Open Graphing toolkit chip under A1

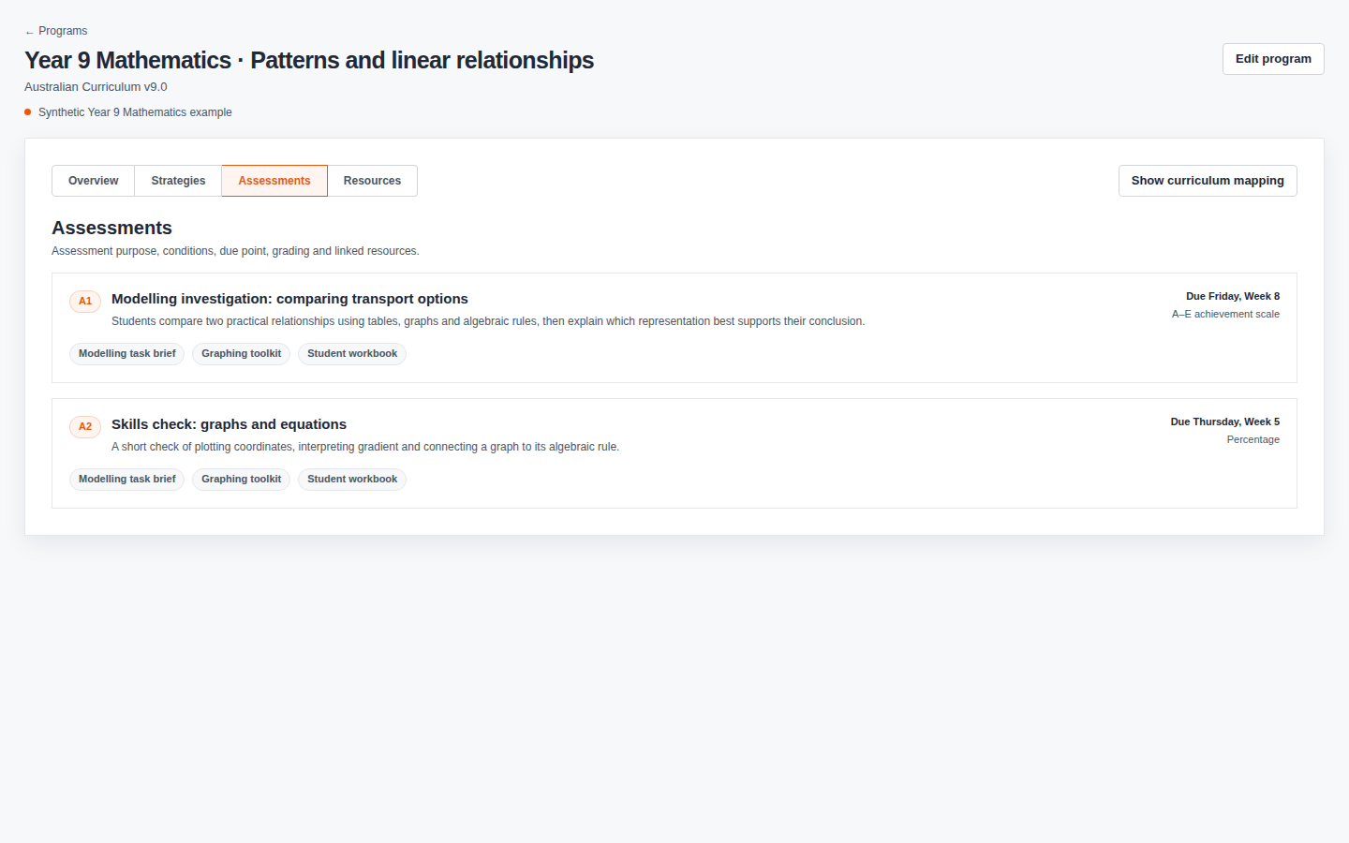pyautogui.click(x=242, y=354)
